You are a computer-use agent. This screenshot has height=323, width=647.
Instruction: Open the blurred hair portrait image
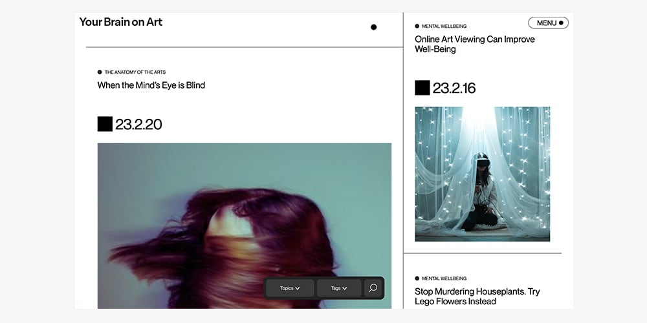tap(245, 225)
